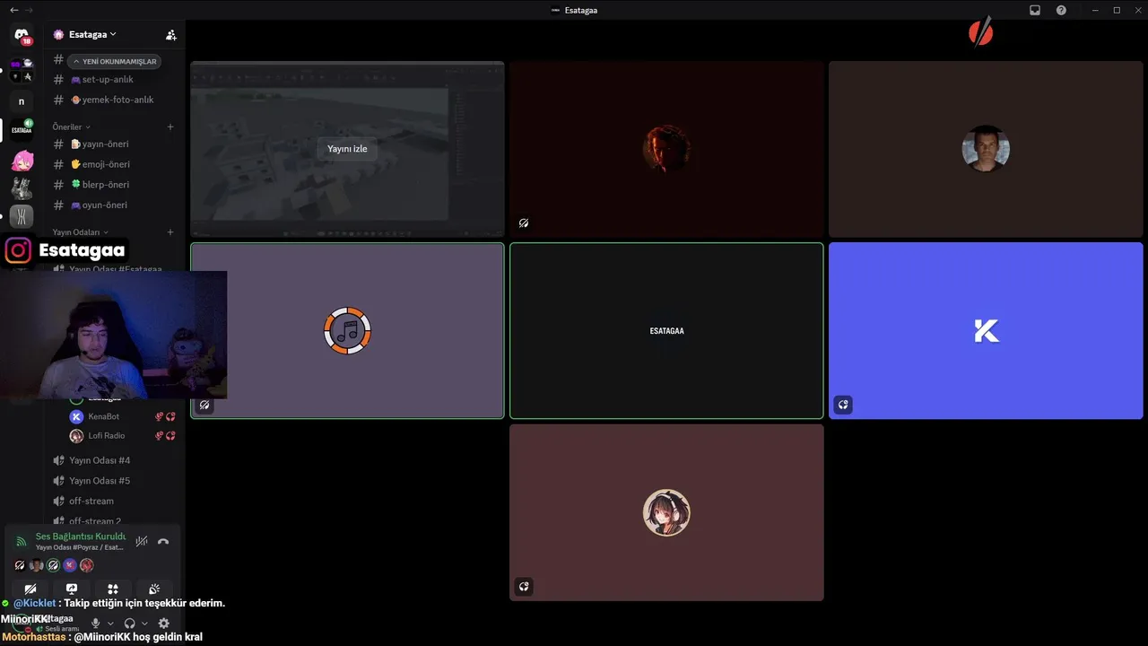Focus the red-haired avatar participant tile
The image size is (1148, 646).
click(666, 149)
